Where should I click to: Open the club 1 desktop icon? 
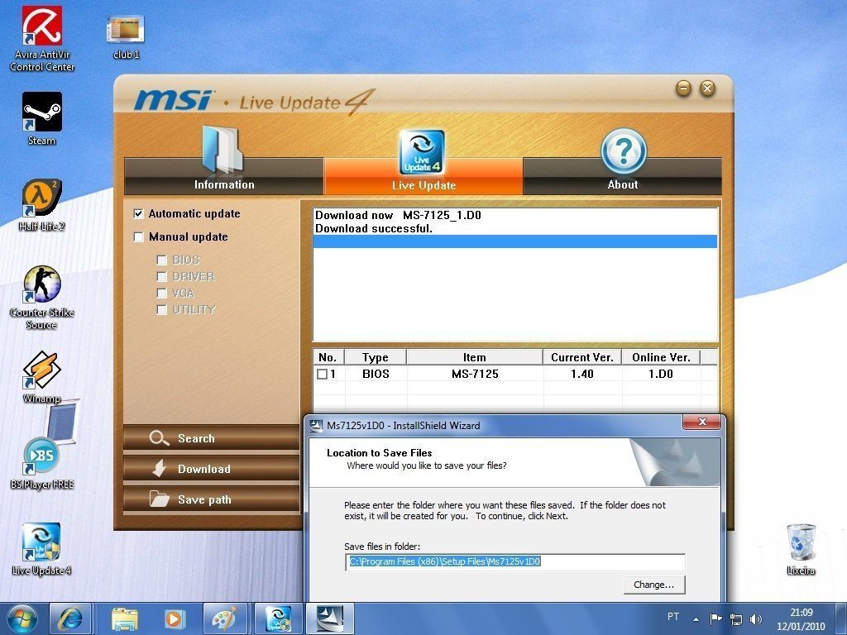click(126, 36)
